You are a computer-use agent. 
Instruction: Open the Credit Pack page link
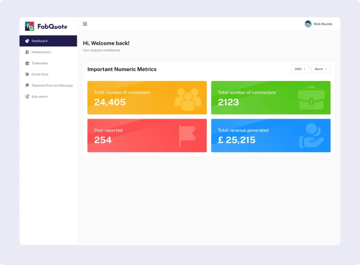click(x=40, y=74)
